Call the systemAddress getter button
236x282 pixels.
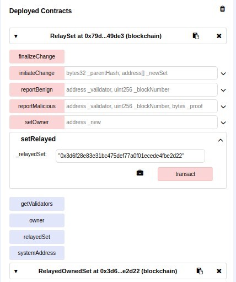37,253
